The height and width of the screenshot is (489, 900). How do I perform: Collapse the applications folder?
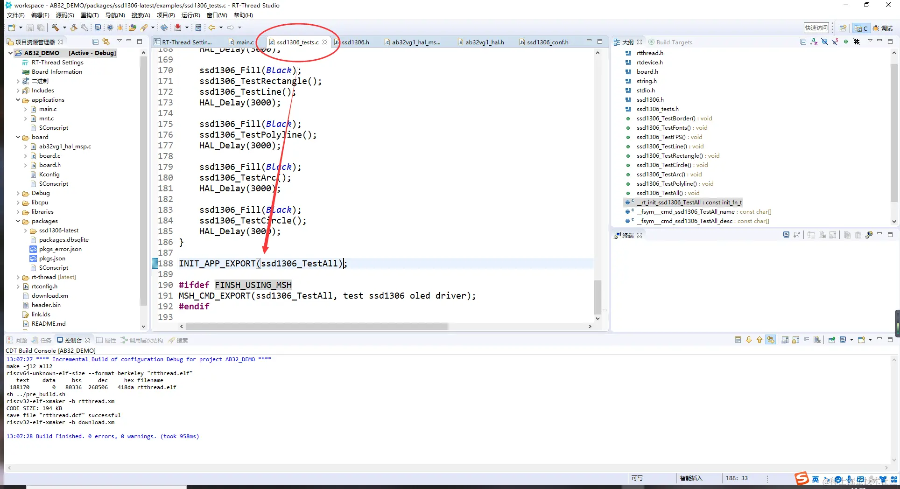click(18, 100)
